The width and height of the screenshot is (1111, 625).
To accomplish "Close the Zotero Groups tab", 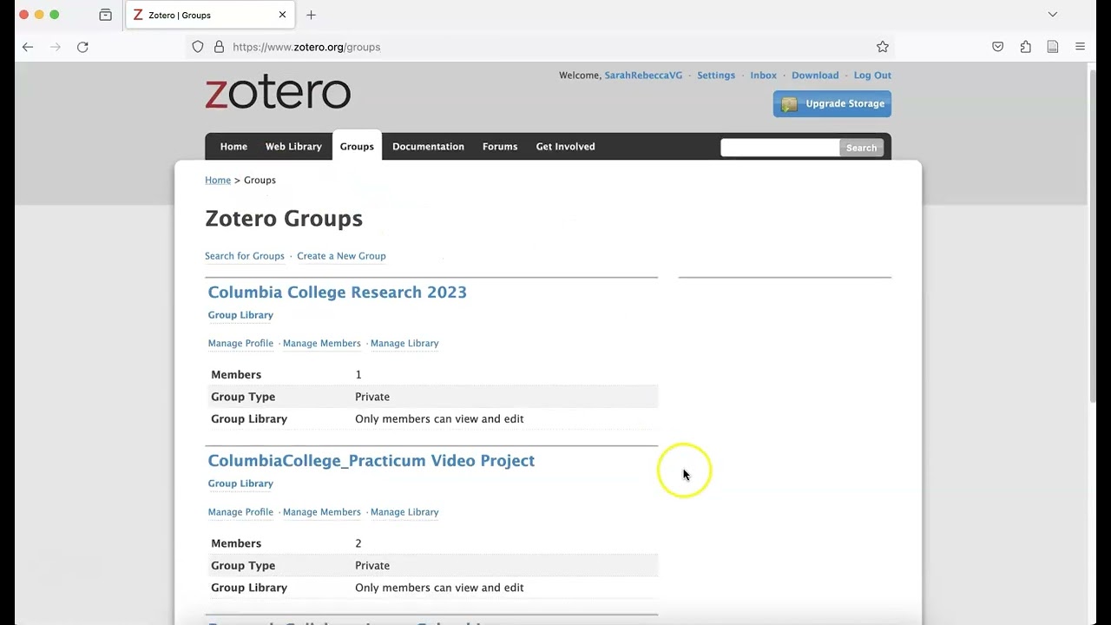I will coord(282,15).
